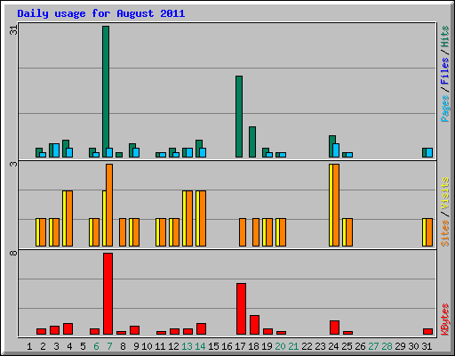Screen dimensions: 455x356
Task: Select the orange Sites bar for day 17
Action: pyautogui.click(x=243, y=232)
